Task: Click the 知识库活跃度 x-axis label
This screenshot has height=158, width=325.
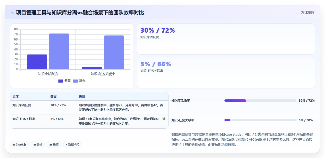Action: click(48, 74)
